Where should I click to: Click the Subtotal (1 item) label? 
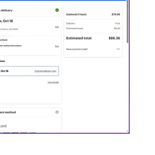coord(76,14)
